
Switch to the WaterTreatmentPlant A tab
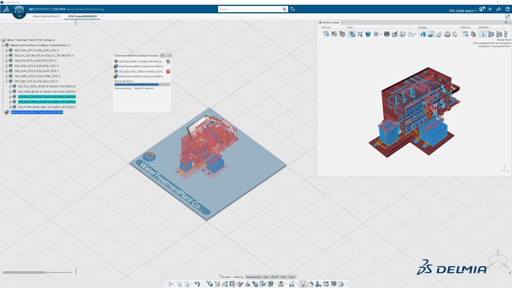[46, 16]
